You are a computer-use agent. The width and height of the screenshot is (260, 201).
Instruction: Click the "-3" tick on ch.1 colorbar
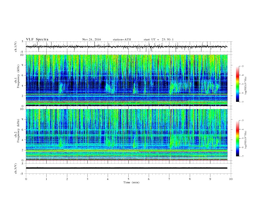[242, 66]
